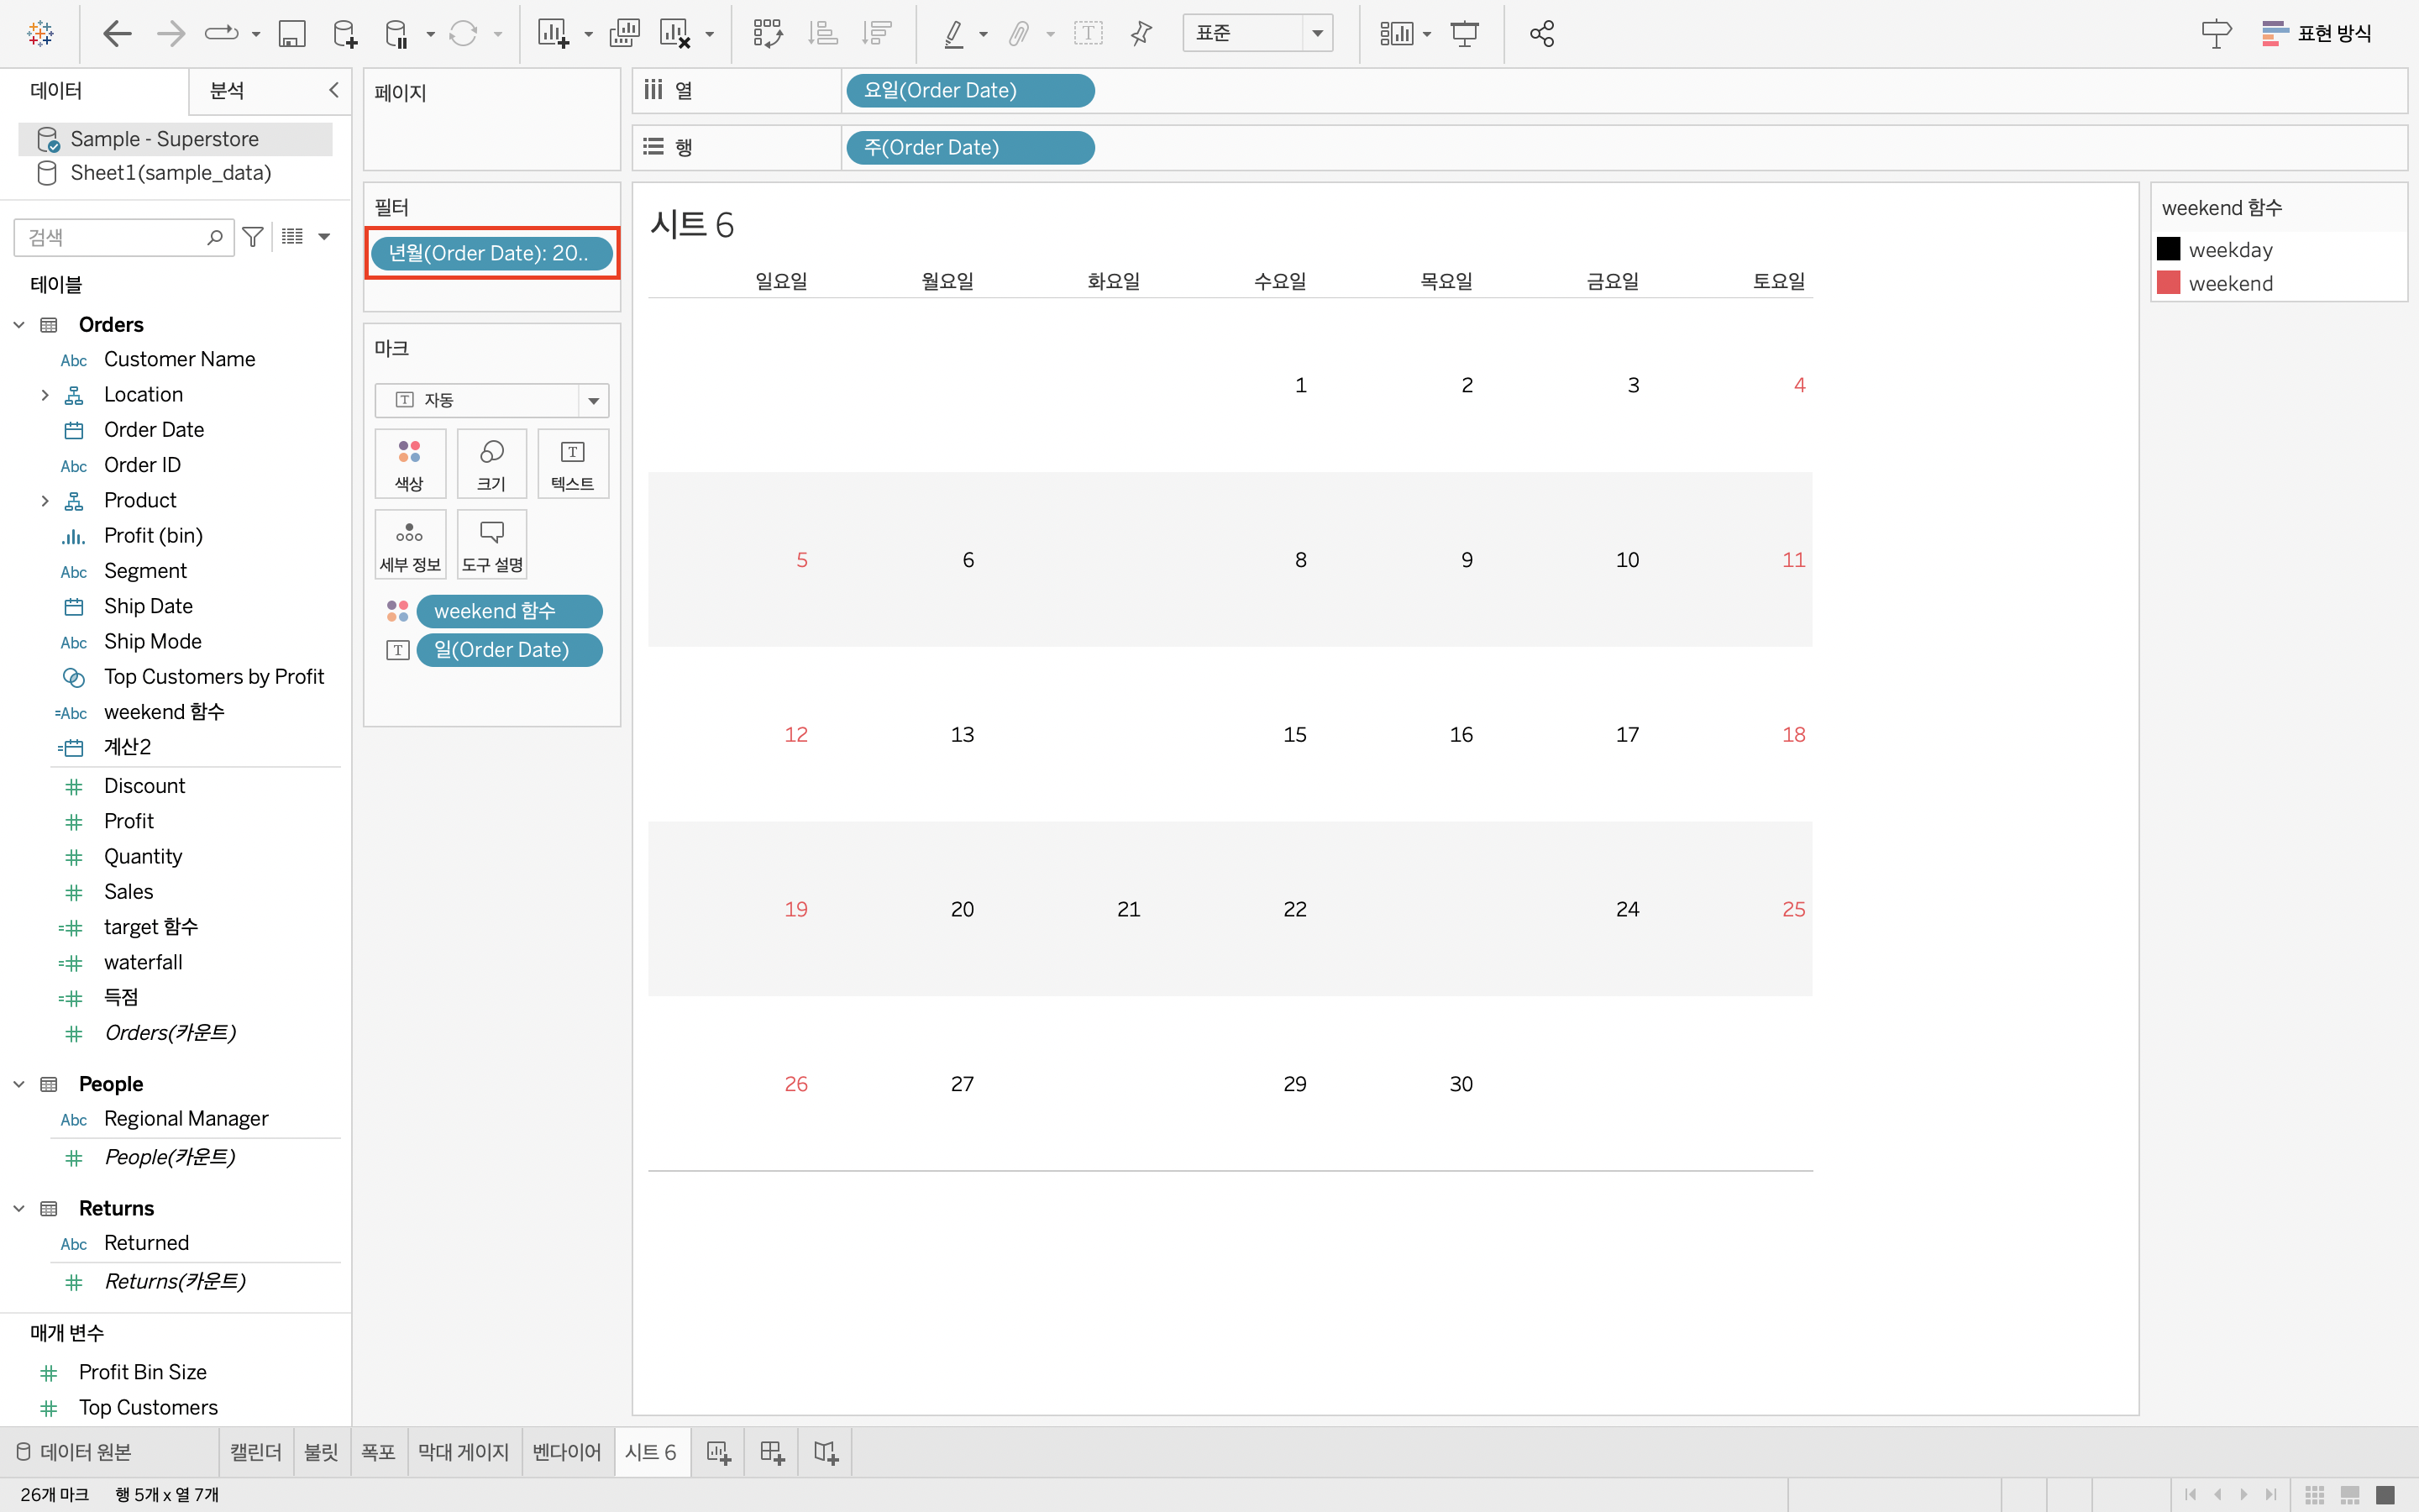Collapse the People table section
The width and height of the screenshot is (2419, 1512).
click(x=19, y=1084)
